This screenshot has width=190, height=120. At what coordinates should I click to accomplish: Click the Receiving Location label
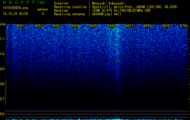pyautogui.click(x=70, y=7)
